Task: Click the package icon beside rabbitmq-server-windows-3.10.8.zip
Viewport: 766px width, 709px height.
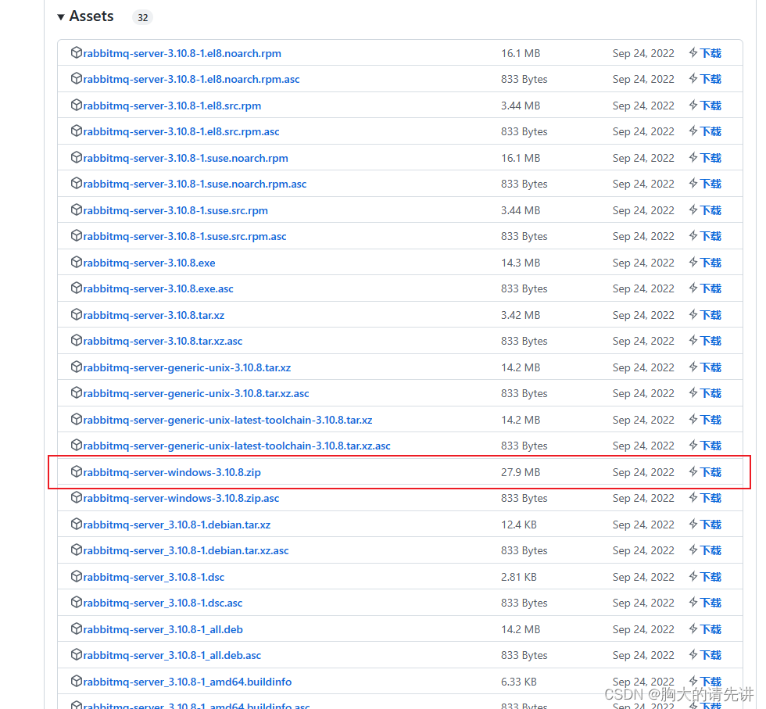Action: [77, 471]
